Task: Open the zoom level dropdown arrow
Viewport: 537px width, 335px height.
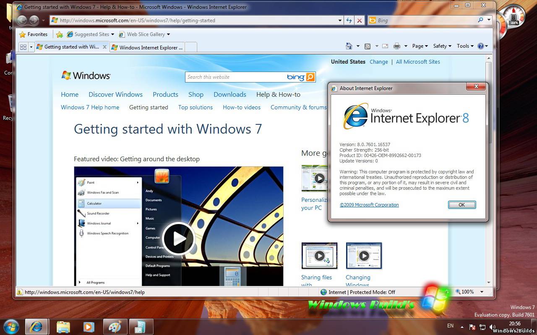Action: click(482, 292)
